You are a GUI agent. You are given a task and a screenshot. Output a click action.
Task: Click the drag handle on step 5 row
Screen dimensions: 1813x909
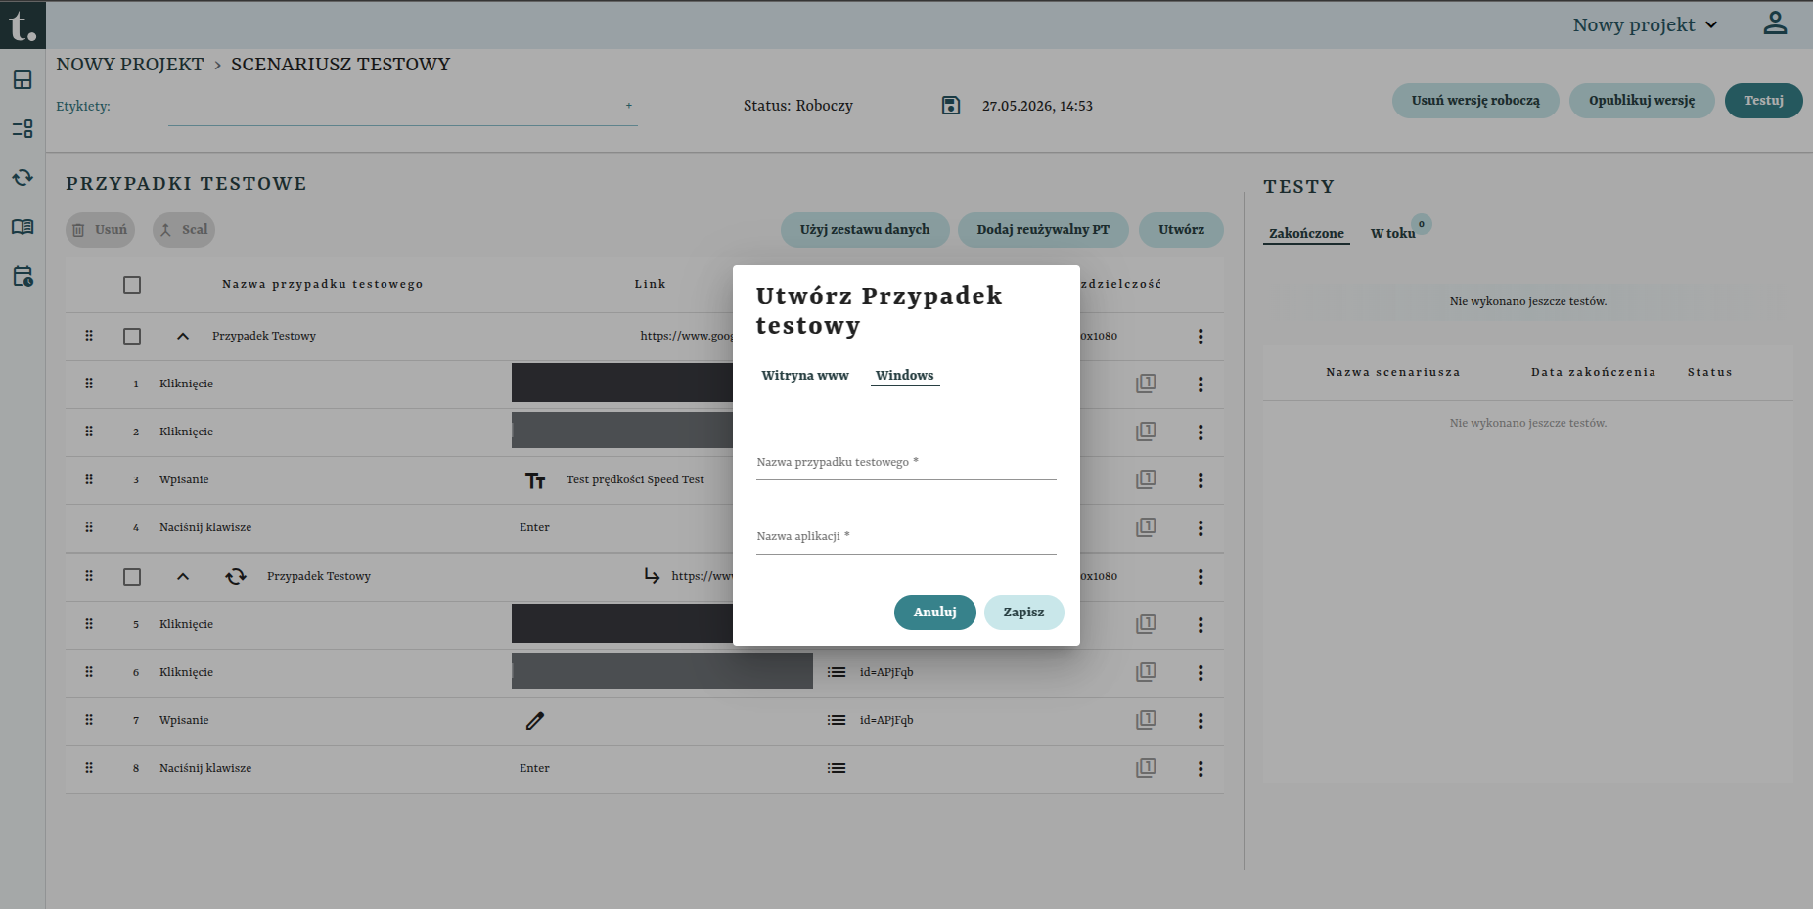pos(89,624)
